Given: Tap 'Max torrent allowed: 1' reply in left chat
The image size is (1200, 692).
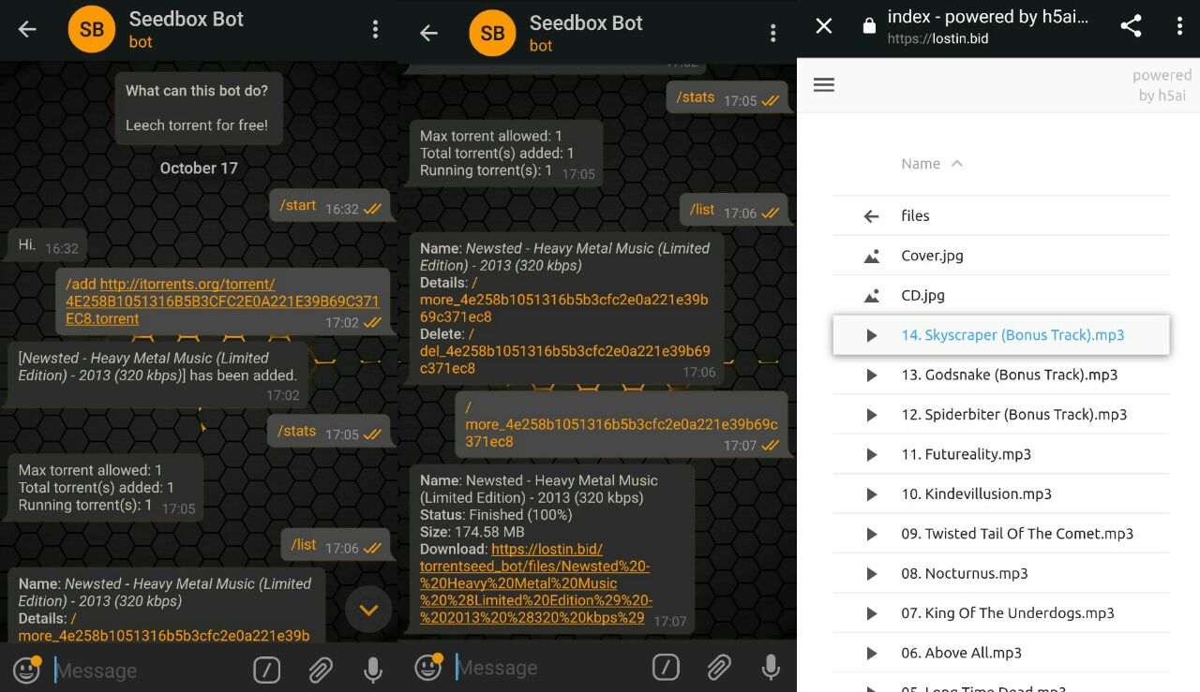Looking at the screenshot, I should [x=91, y=470].
